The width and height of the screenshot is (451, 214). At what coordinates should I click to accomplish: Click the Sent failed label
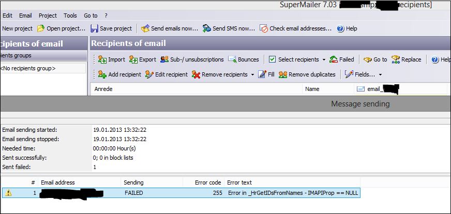[x=17, y=167]
